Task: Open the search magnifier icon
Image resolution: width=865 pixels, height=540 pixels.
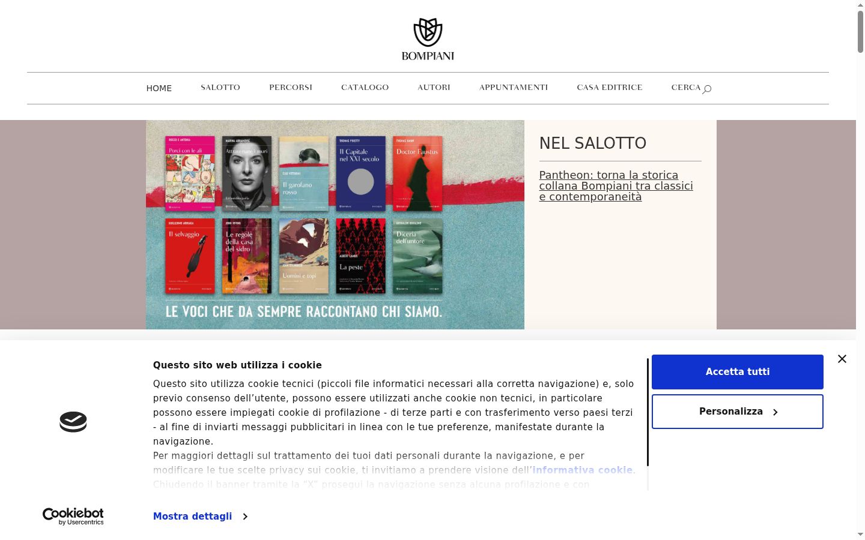Action: [x=707, y=89]
